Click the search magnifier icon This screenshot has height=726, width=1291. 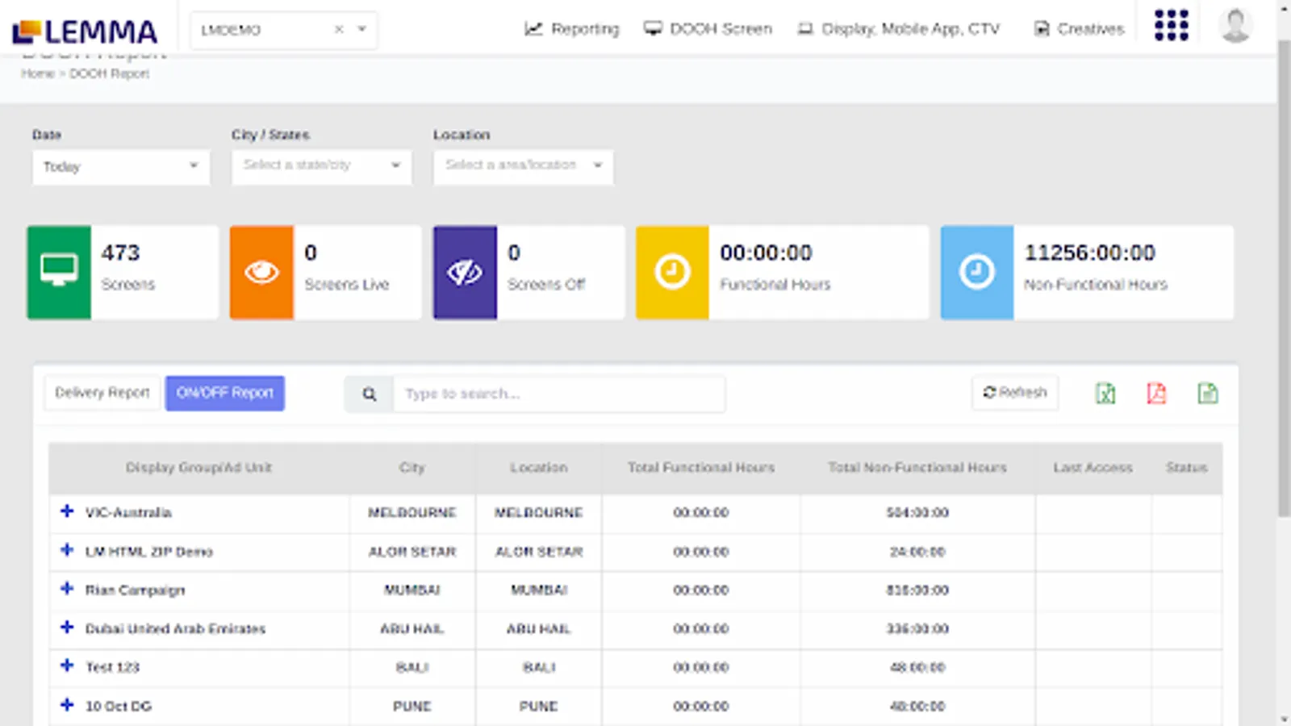pyautogui.click(x=369, y=394)
